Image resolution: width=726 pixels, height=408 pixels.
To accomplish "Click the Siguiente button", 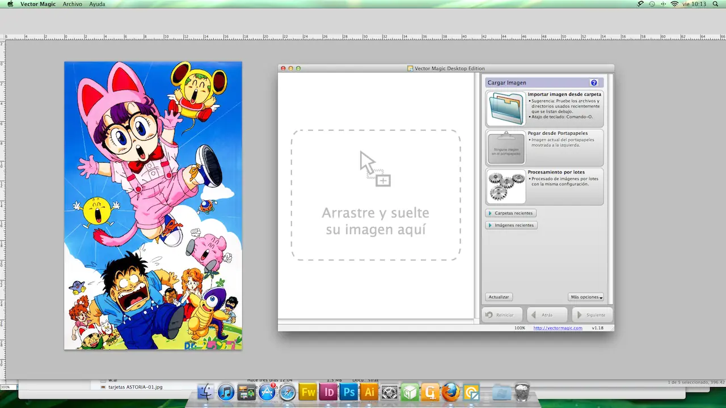I will pyautogui.click(x=592, y=315).
